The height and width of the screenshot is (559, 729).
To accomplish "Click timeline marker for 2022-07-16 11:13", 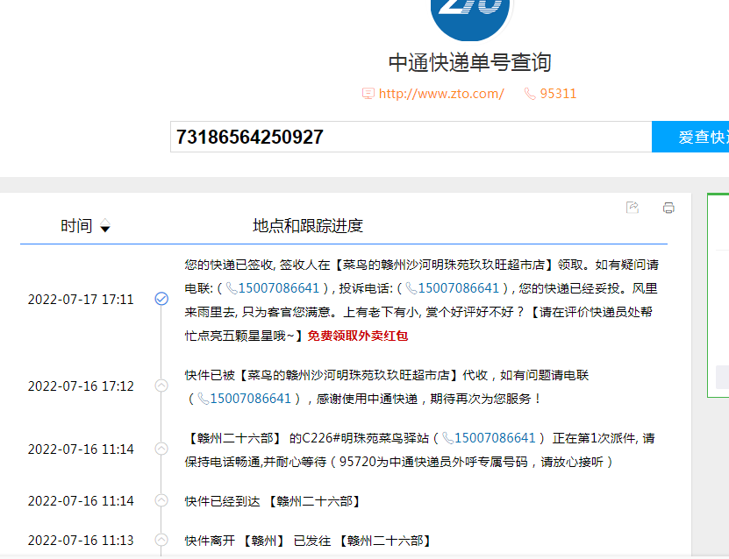I will click(x=161, y=540).
